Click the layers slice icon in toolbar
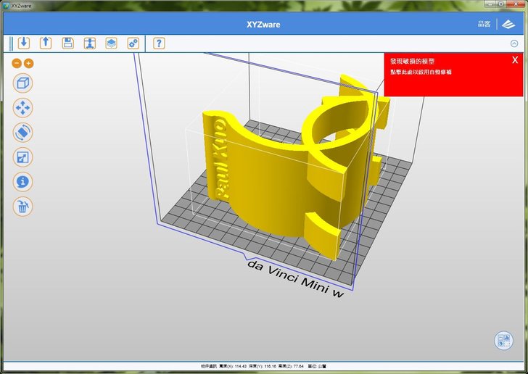This screenshot has height=374, width=528. [x=111, y=43]
